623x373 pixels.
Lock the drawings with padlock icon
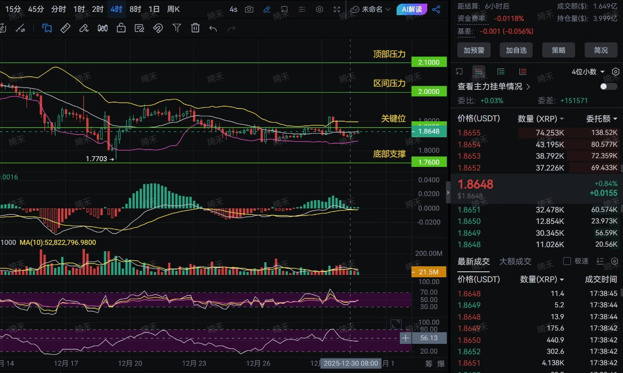121,28
